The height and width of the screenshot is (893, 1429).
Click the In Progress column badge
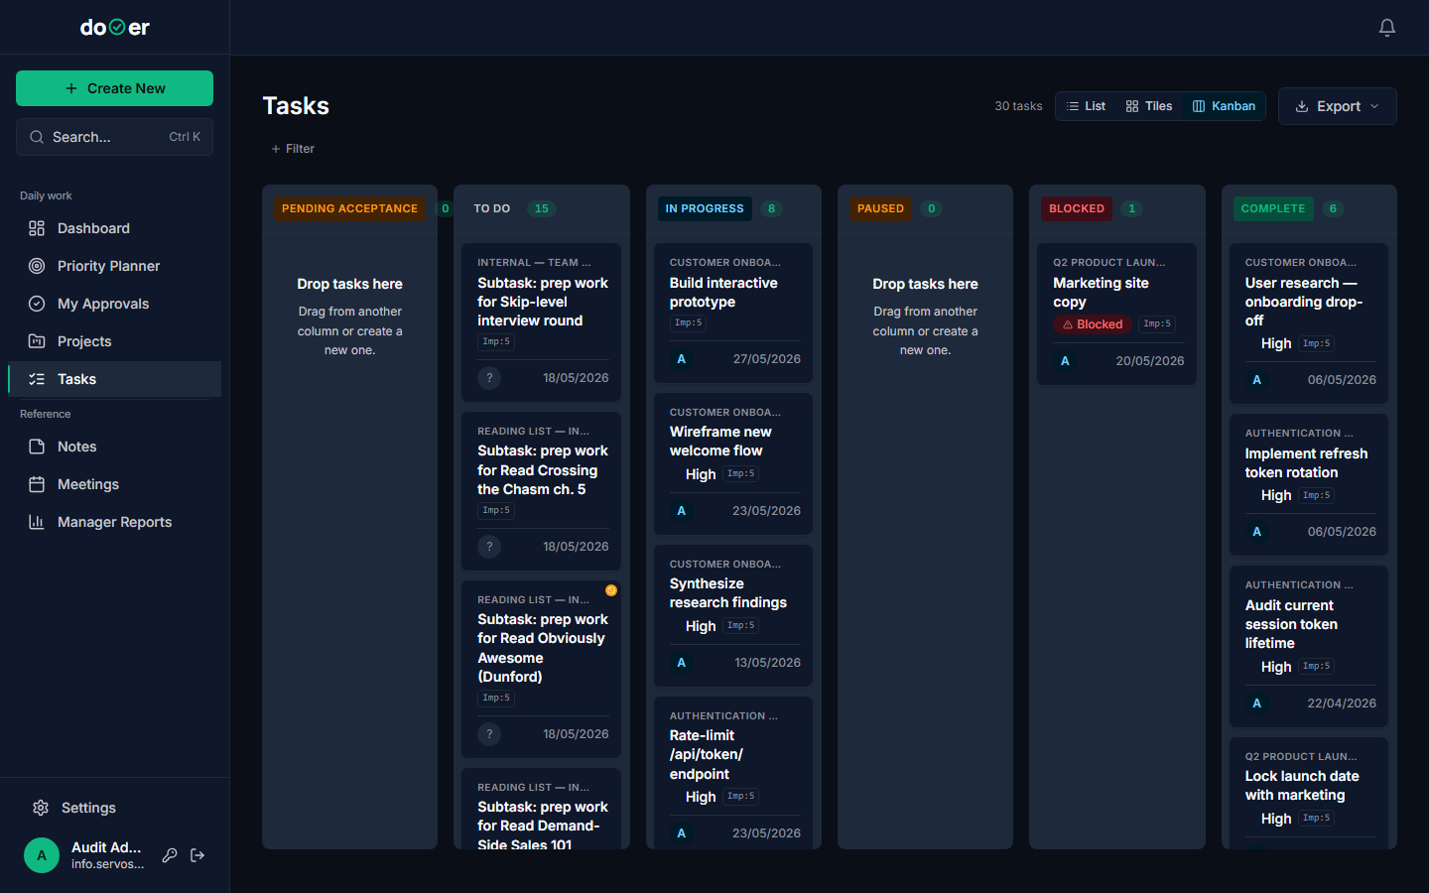705,208
